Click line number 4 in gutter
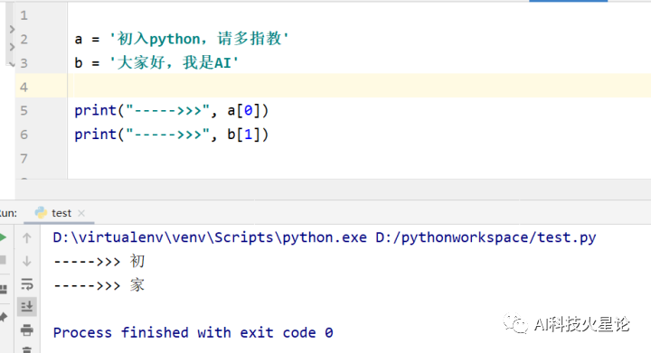 (x=24, y=88)
